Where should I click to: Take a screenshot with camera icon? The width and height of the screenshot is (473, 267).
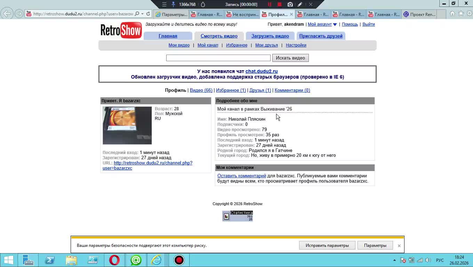[x=290, y=5]
